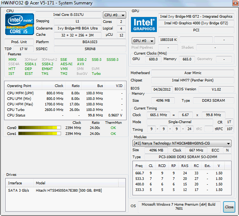The image size is (239, 216).
Task: Click the Intel Graphics logo
Action: click(144, 24)
